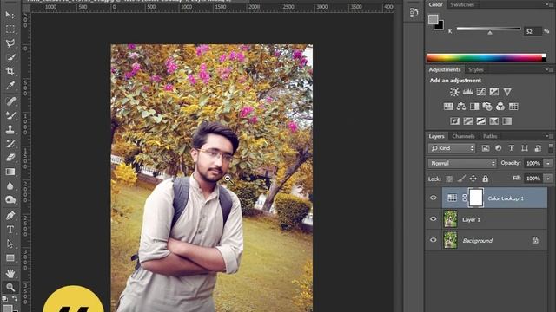Select the Eraser tool

[x=10, y=158]
